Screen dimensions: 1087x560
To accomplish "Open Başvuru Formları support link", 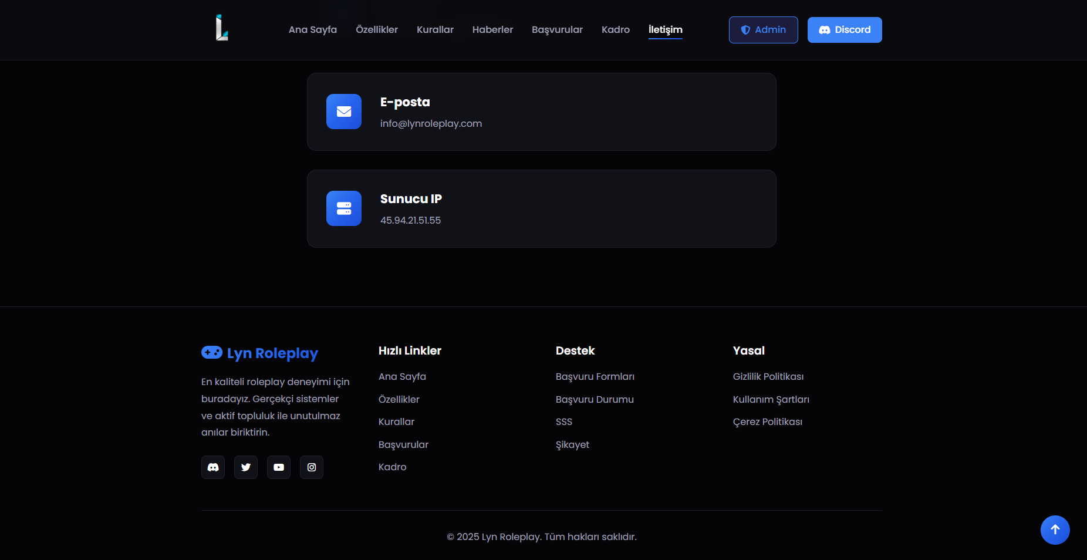I will [x=595, y=377].
